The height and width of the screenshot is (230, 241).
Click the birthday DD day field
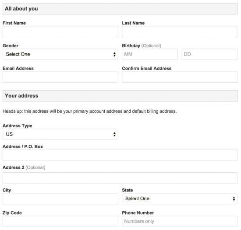(x=209, y=54)
